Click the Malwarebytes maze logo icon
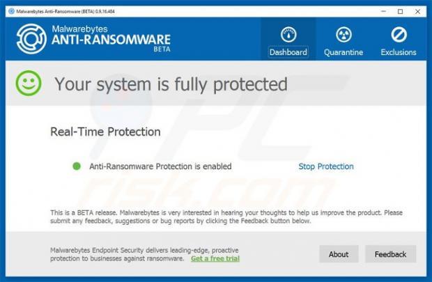 pyautogui.click(x=31, y=39)
